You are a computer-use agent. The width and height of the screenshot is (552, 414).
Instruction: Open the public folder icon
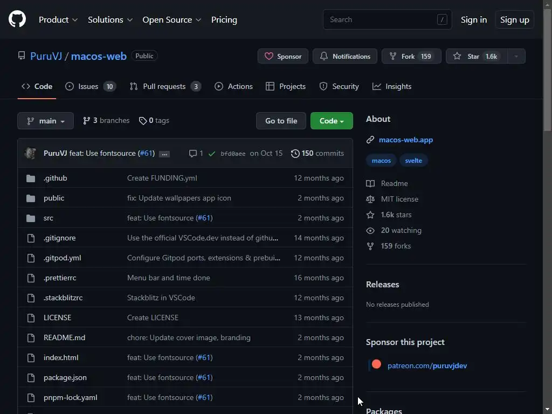pos(31,198)
